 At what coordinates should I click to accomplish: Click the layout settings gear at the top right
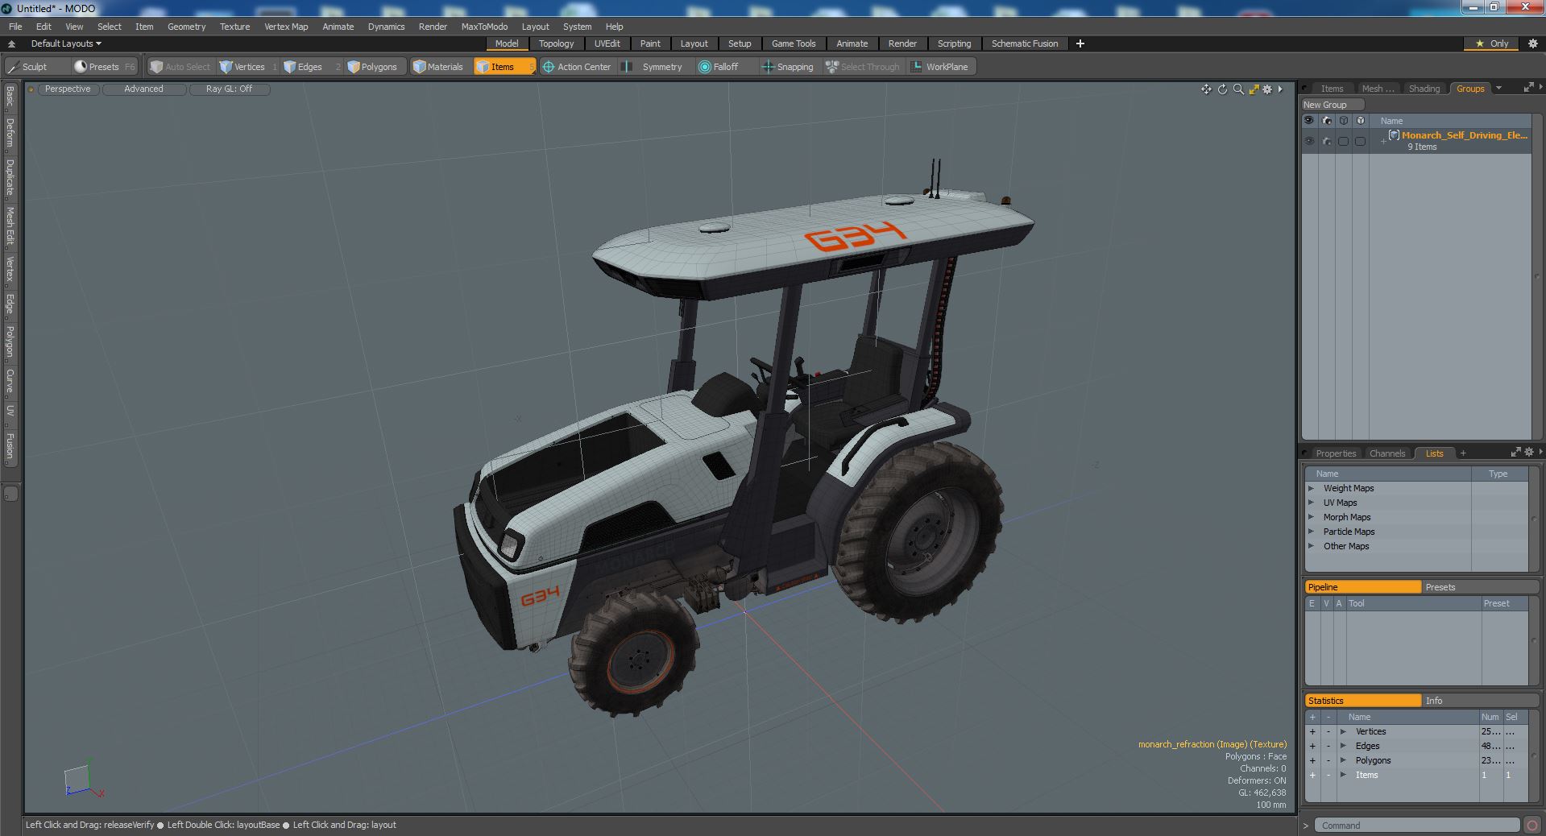(1532, 43)
